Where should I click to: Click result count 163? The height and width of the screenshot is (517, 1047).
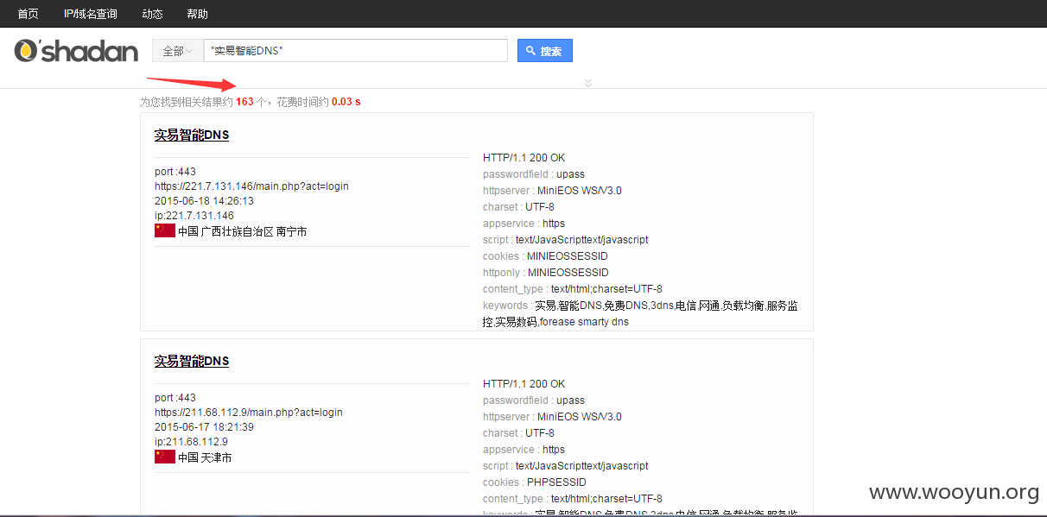[244, 101]
